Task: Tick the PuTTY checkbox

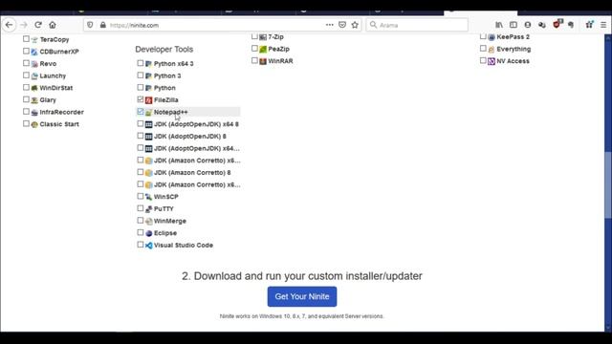Action: pyautogui.click(x=141, y=208)
